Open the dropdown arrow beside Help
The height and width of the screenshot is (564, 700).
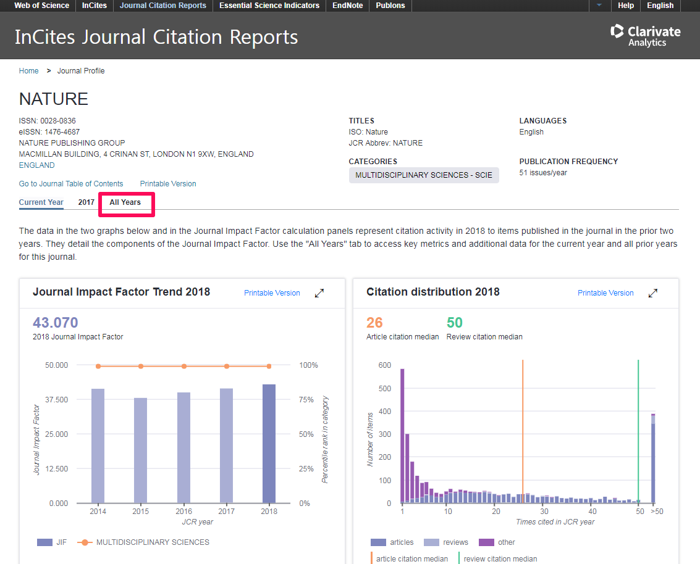click(x=599, y=6)
